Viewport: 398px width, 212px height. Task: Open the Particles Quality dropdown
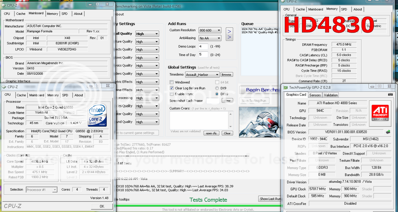pyautogui.click(x=147, y=106)
